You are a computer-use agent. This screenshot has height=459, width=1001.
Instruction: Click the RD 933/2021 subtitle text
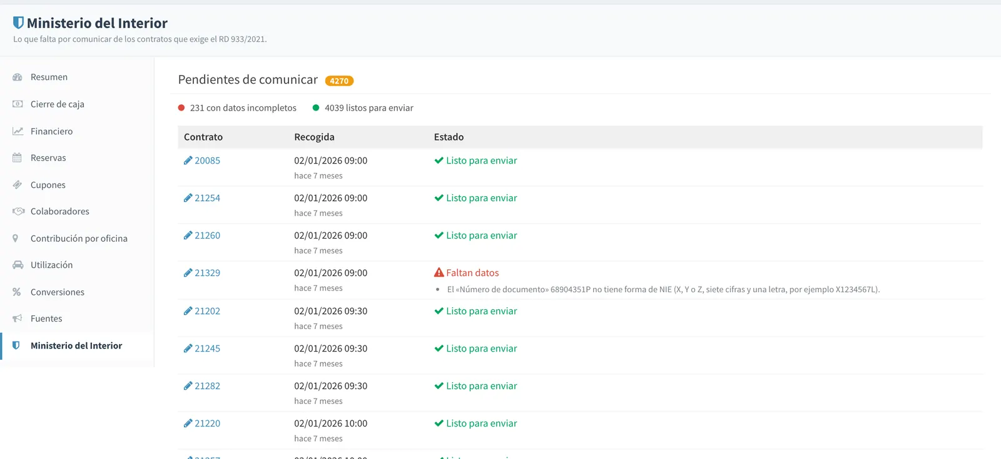pos(140,39)
